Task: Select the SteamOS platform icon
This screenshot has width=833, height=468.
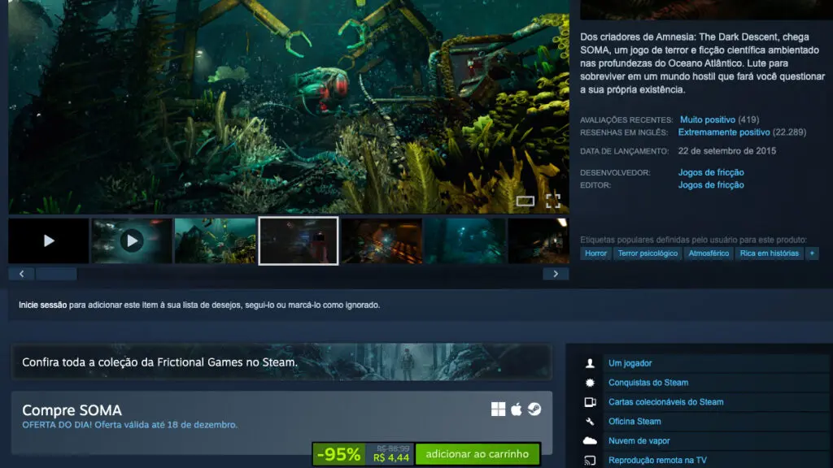Action: [x=534, y=409]
